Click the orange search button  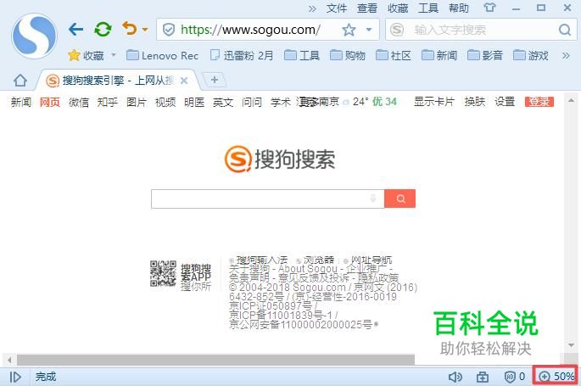tap(400, 199)
